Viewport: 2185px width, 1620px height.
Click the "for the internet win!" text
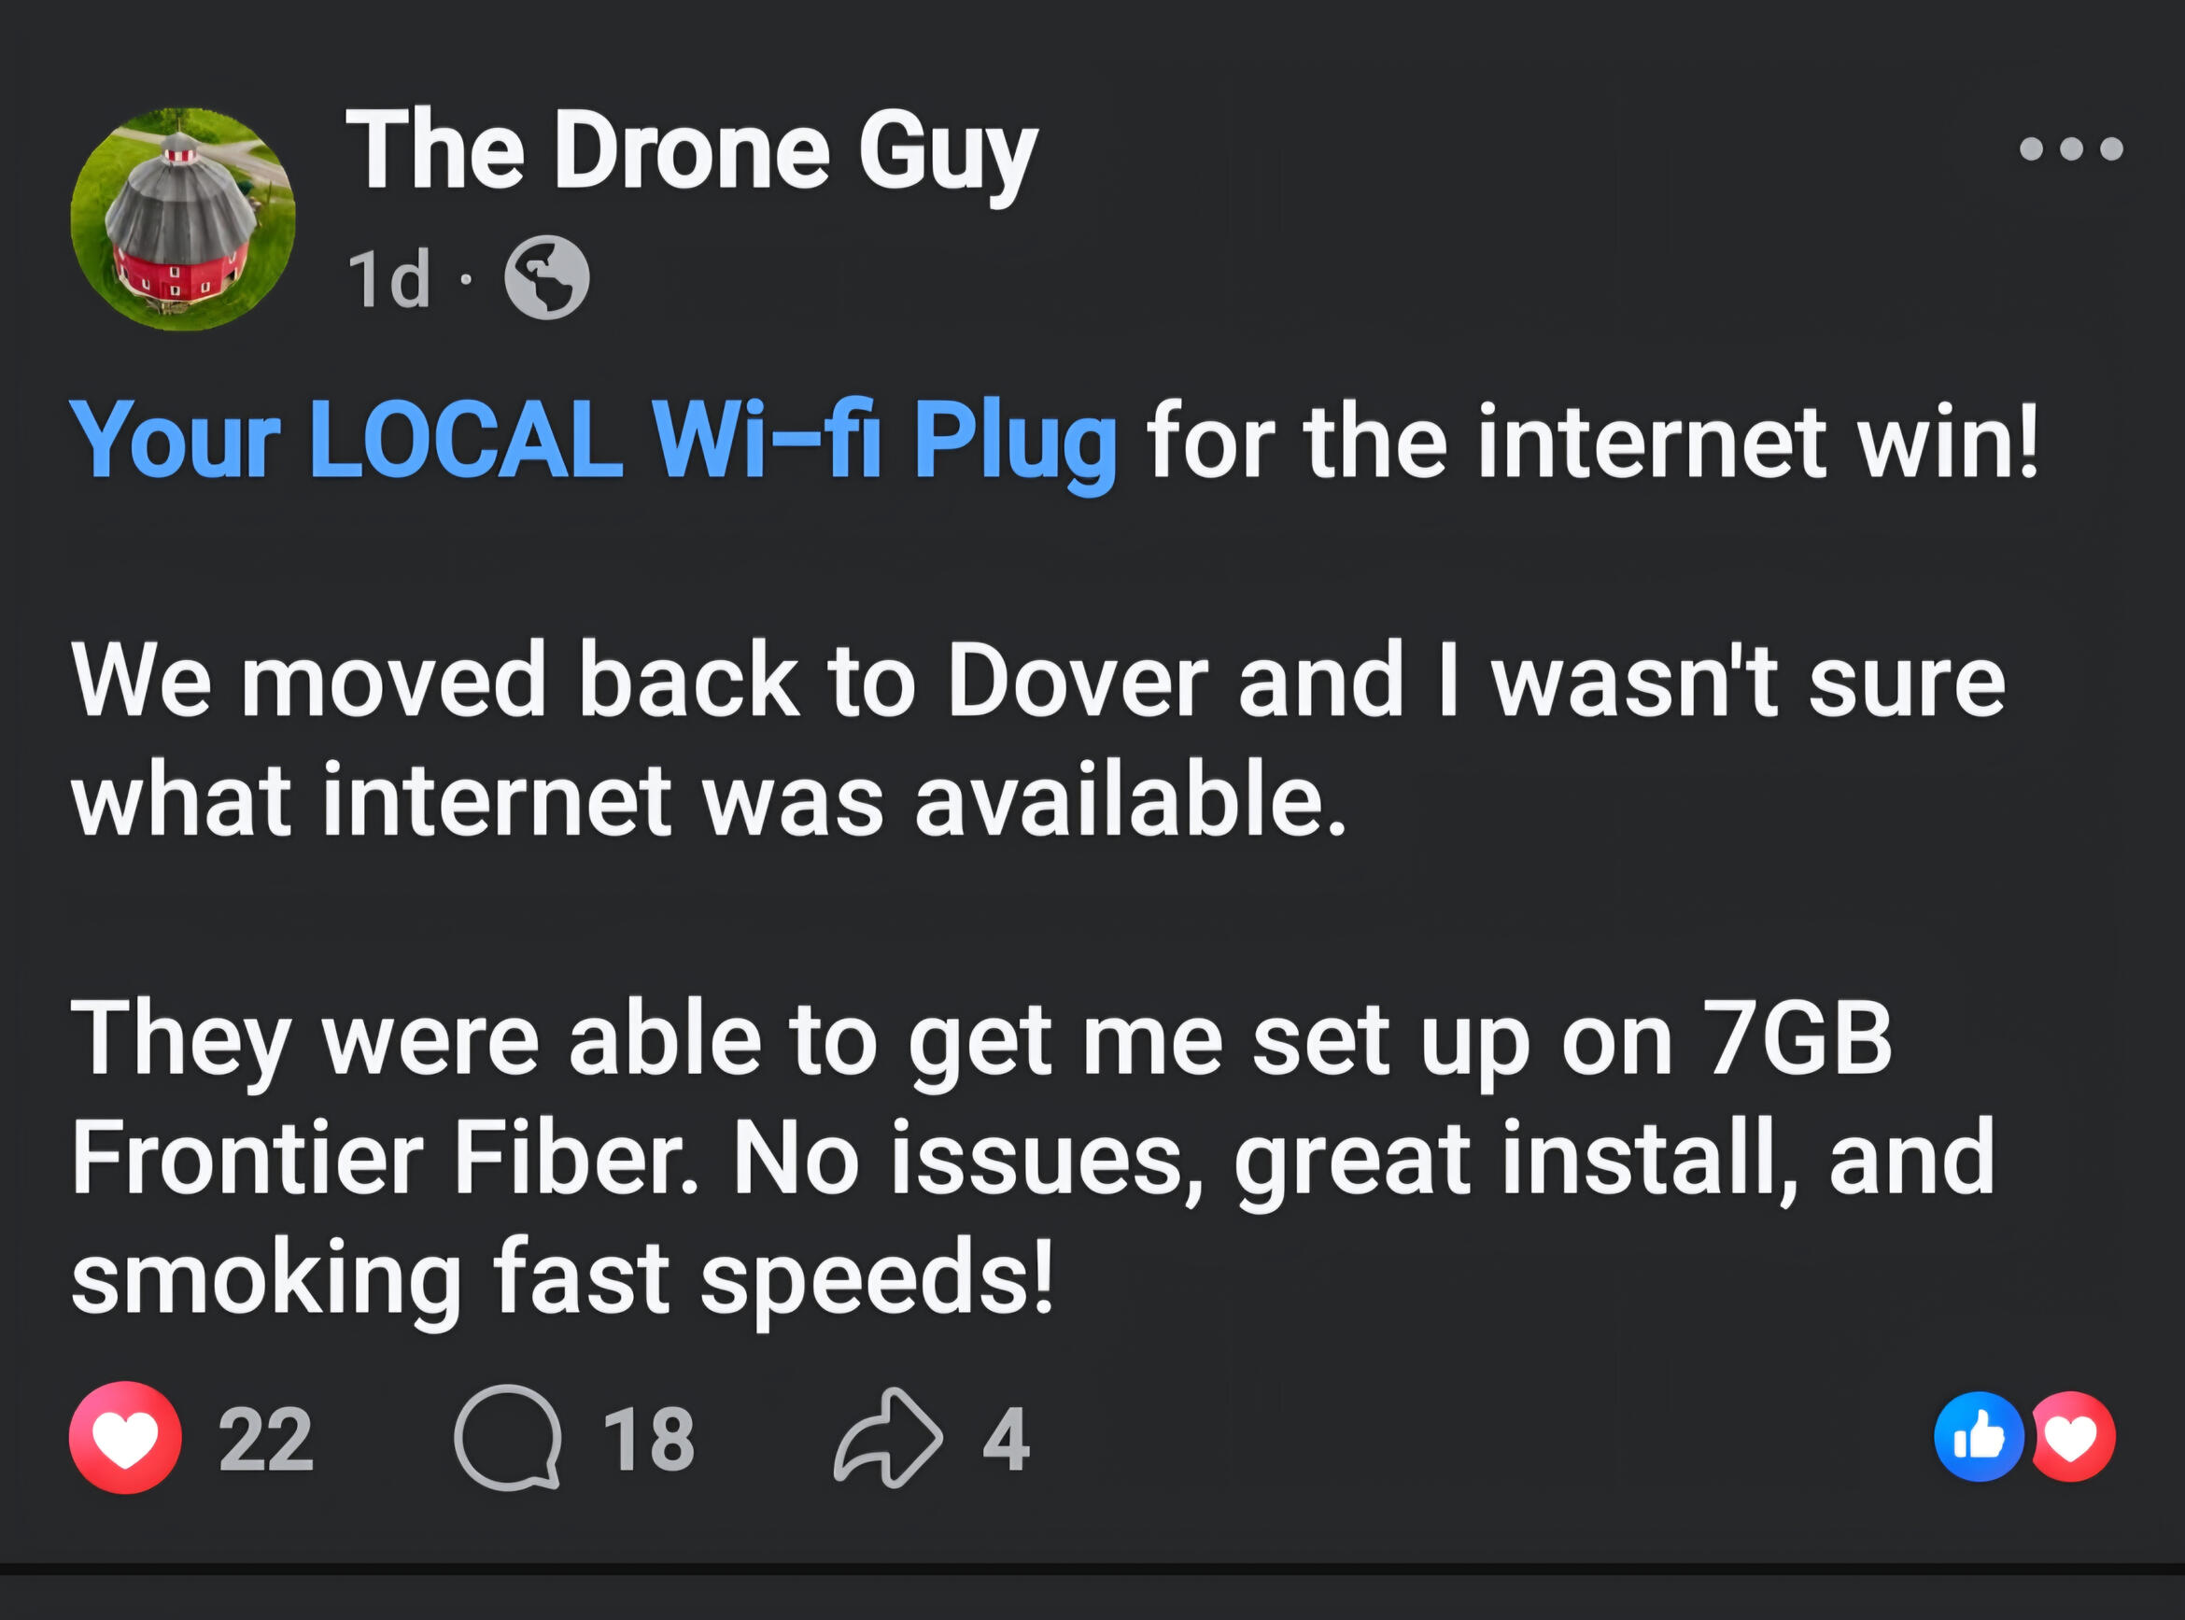pyautogui.click(x=1592, y=440)
